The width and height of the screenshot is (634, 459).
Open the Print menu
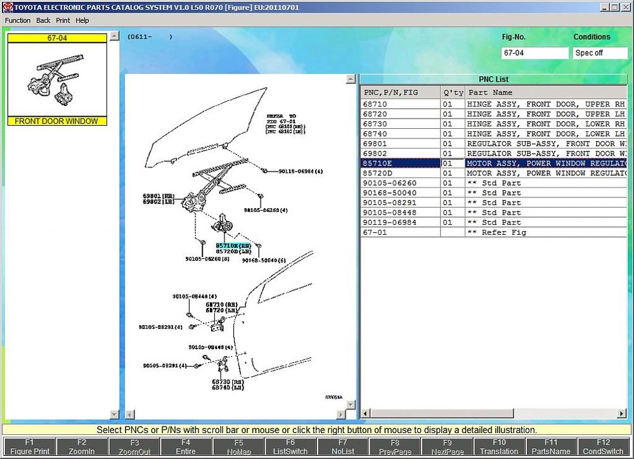pos(63,20)
